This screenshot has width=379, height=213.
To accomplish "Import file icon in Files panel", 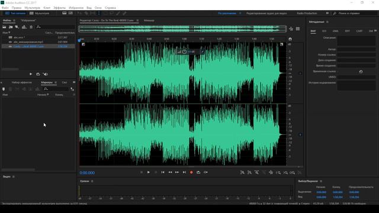I will [x=11, y=27].
